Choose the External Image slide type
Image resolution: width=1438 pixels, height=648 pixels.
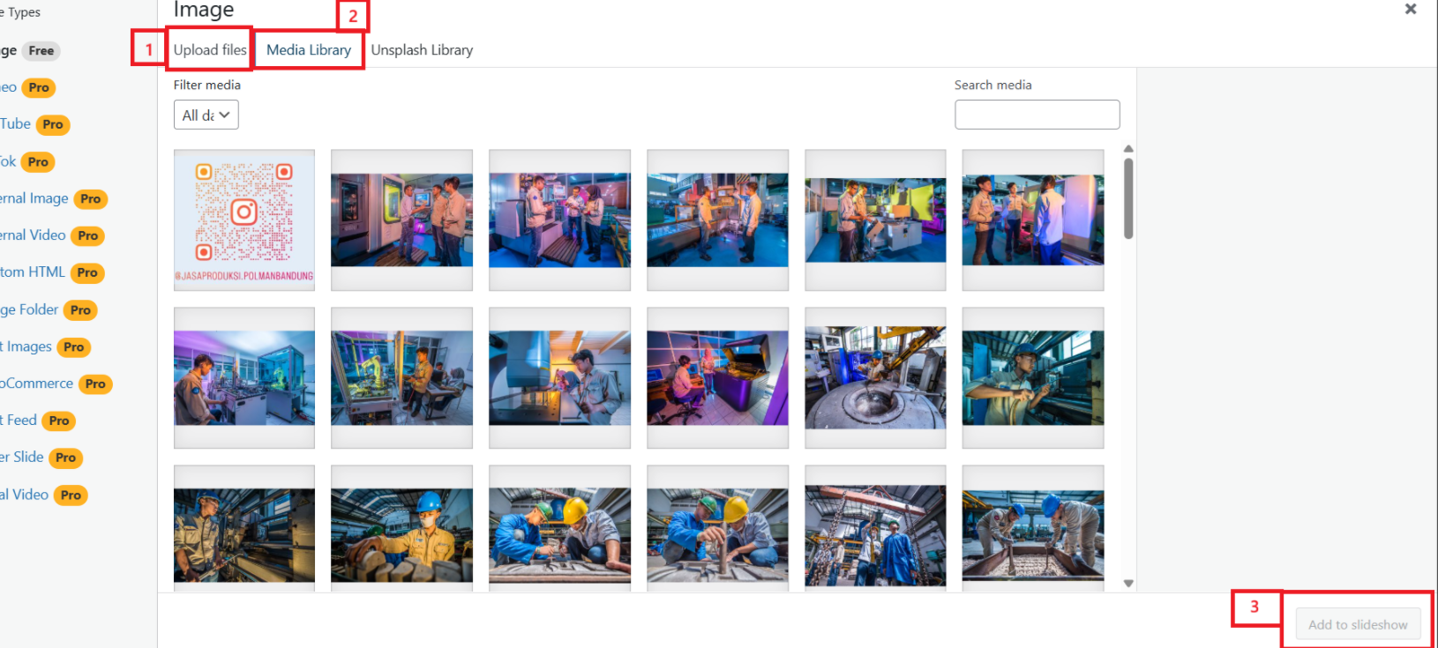(34, 198)
